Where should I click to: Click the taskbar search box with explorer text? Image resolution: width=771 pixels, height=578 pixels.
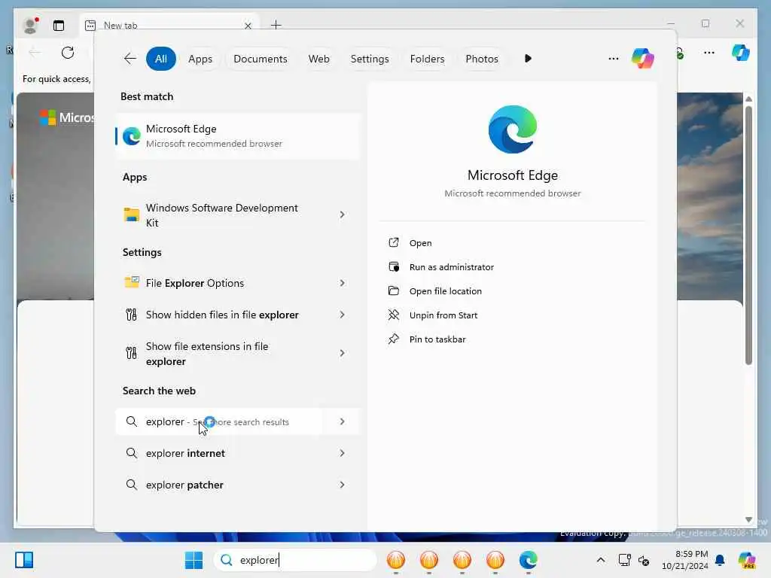(295, 560)
